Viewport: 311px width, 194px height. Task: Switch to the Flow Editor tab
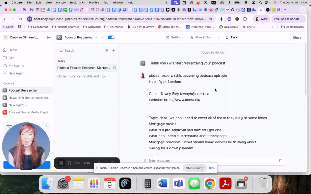(200, 38)
